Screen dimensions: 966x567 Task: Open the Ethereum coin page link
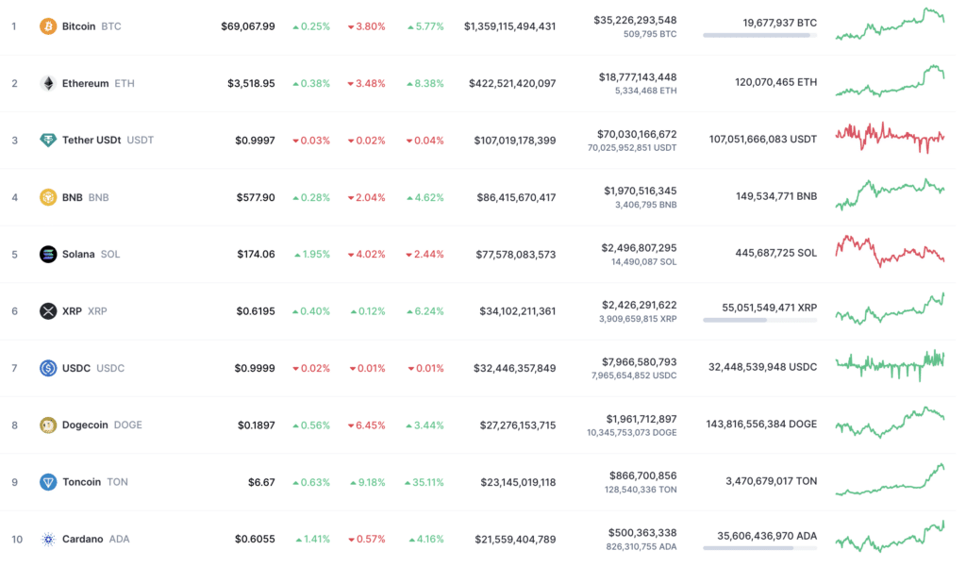pos(85,83)
